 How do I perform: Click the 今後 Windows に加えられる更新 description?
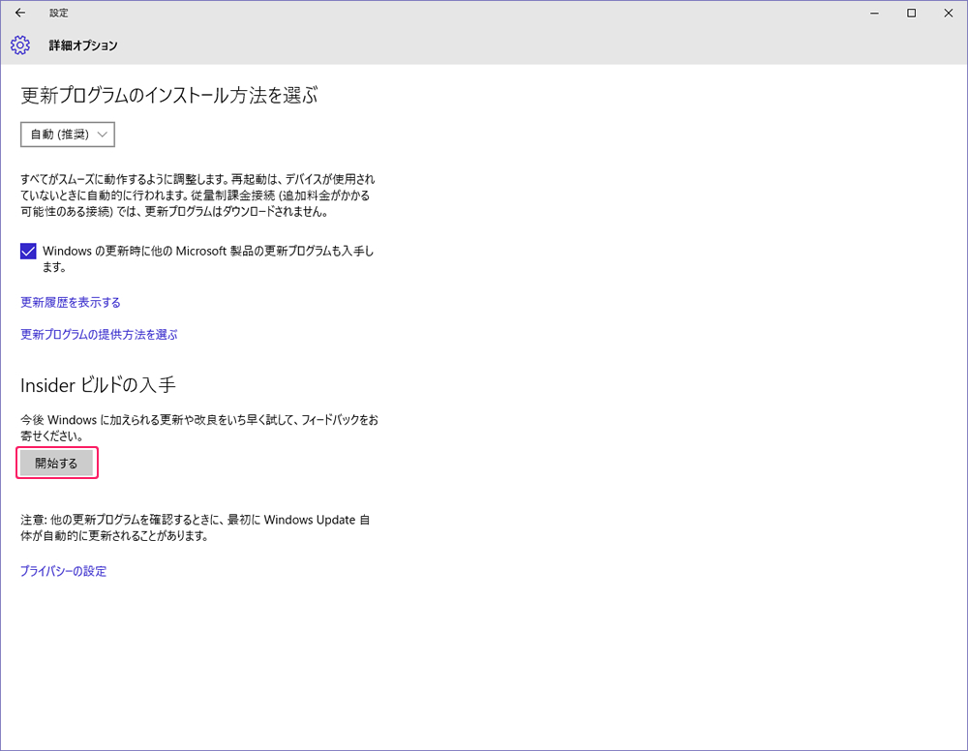coord(199,428)
